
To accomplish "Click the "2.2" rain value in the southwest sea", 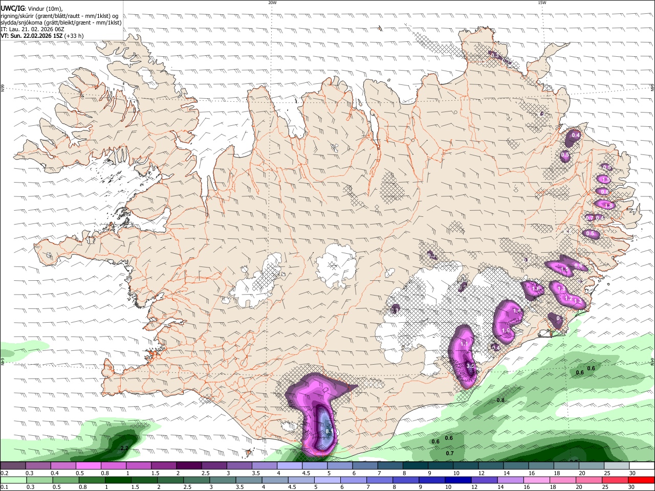I will 124,448.
